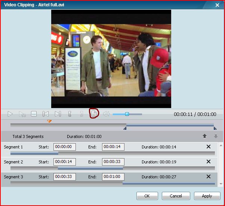Remove Segment 3 with X

209,176
